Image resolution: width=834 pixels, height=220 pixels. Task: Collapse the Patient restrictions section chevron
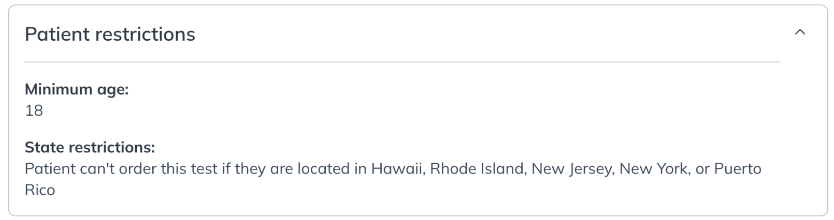pos(800,32)
